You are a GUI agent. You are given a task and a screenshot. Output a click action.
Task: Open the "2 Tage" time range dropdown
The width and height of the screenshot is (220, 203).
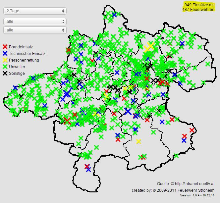(35, 11)
